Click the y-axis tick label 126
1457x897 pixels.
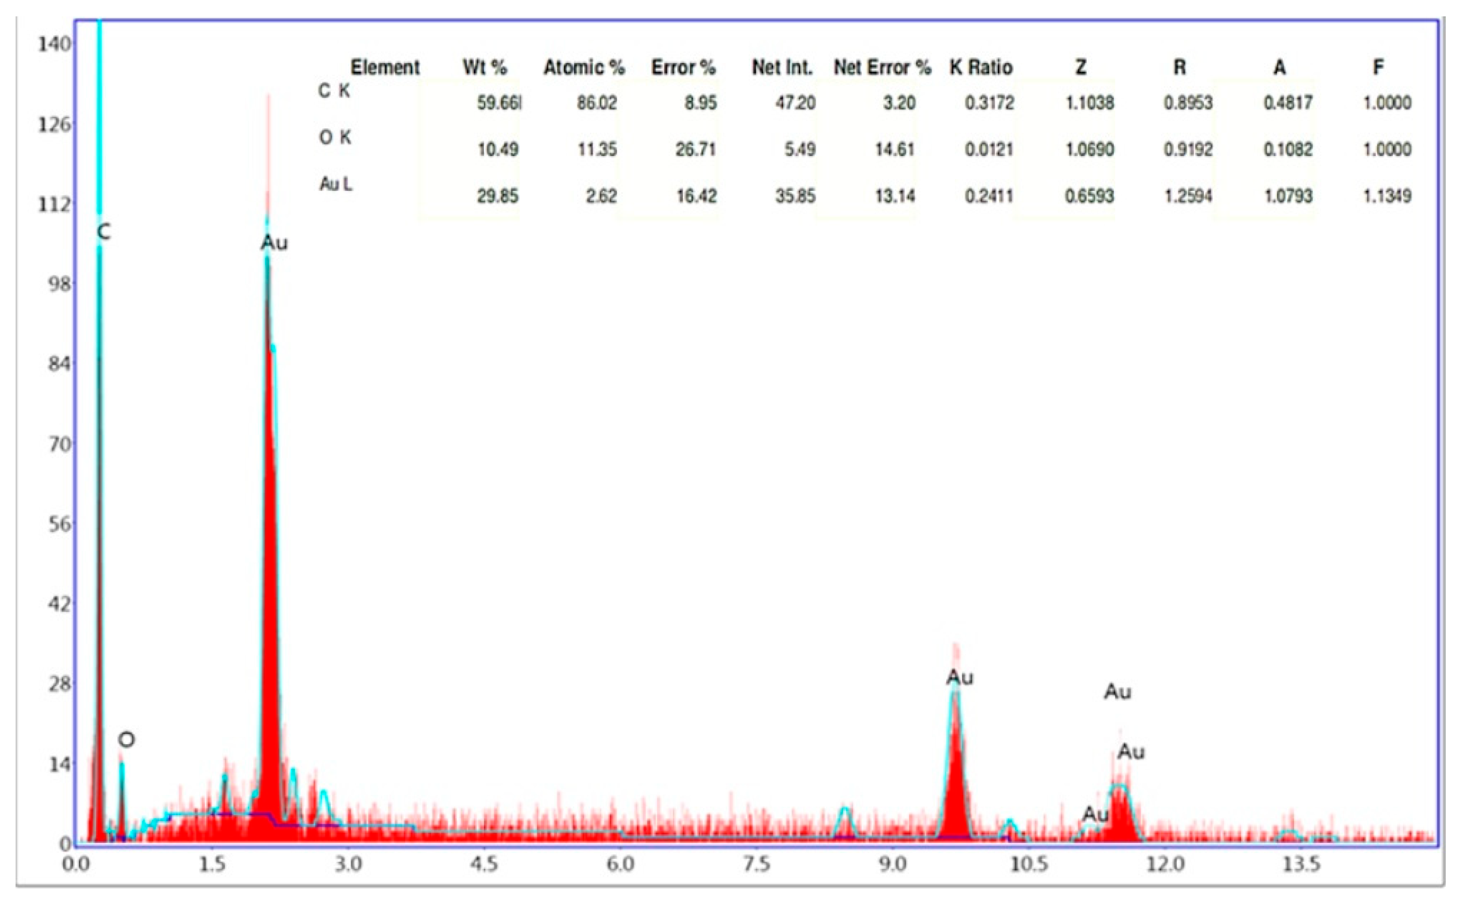54,124
